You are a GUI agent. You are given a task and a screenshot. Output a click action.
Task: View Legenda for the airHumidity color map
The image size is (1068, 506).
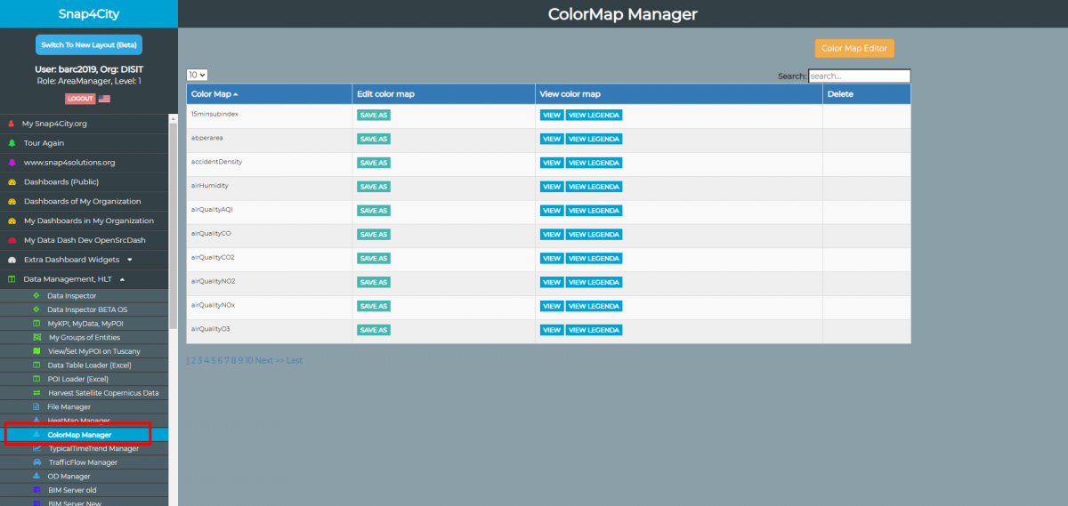pos(594,187)
